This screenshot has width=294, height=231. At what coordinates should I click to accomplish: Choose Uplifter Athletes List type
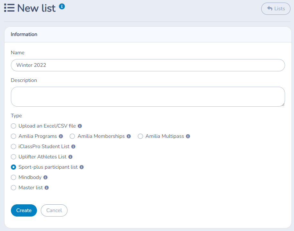point(13,157)
